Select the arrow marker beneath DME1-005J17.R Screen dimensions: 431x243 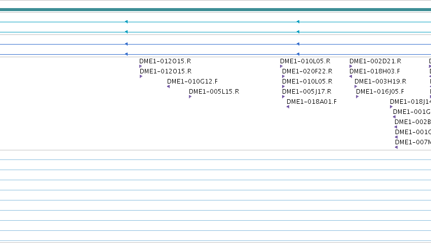pos(284,97)
